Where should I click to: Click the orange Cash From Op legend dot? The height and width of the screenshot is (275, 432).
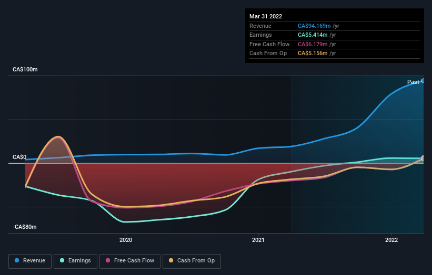171,260
